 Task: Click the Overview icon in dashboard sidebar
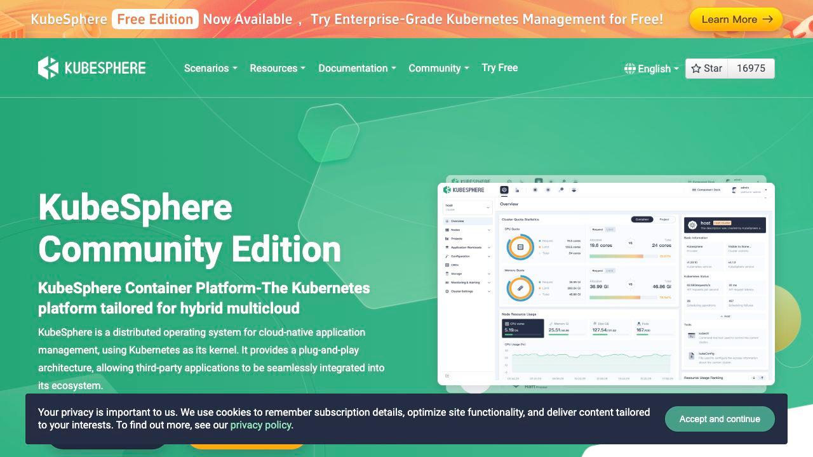(447, 221)
